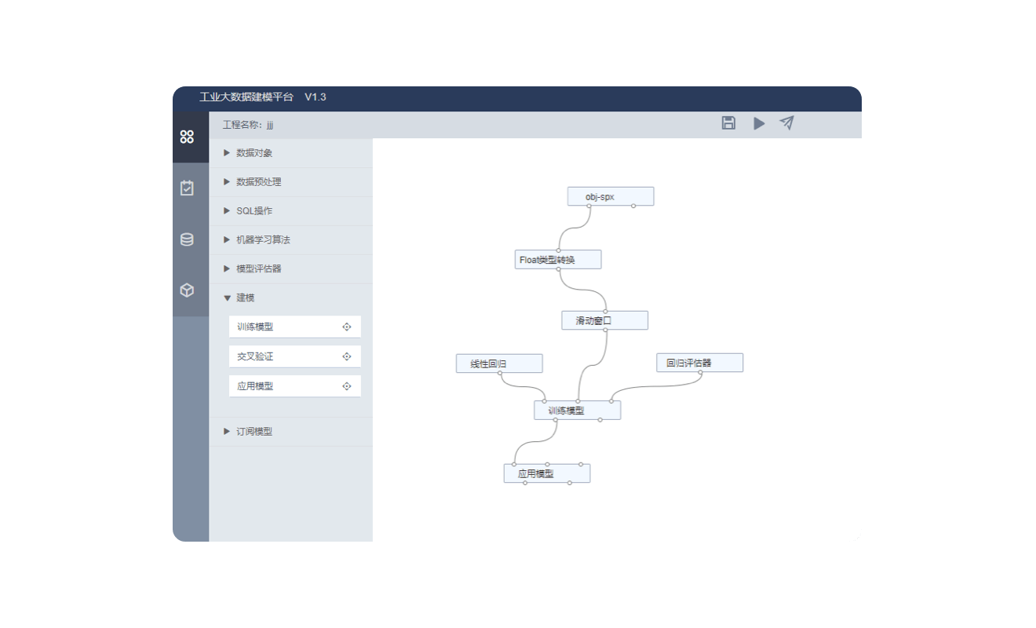The image size is (1036, 628).
Task: Open the four-circles modeling sidebar icon
Action: pyautogui.click(x=187, y=137)
